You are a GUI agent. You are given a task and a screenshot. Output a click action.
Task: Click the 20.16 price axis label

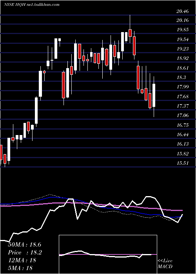183,20
